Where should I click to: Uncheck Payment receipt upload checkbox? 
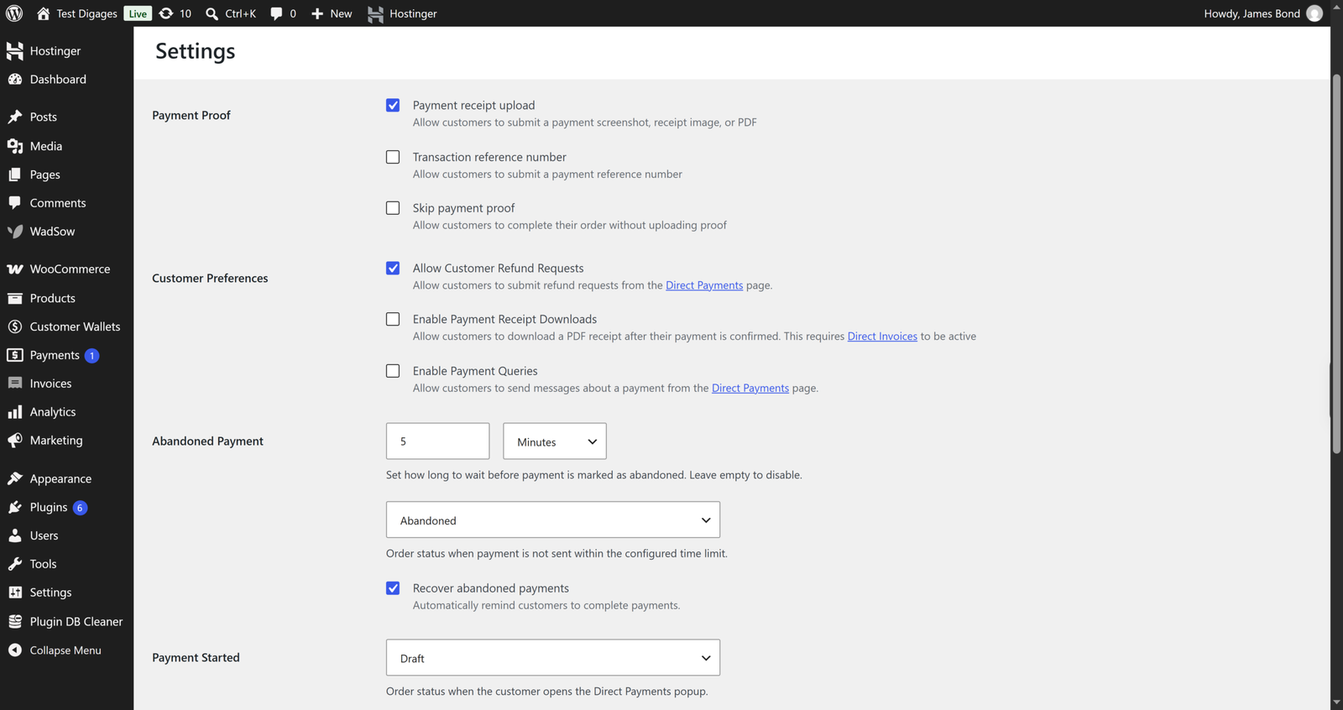[x=393, y=105]
